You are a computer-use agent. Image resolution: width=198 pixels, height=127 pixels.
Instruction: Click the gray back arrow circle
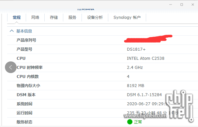coord(11,67)
